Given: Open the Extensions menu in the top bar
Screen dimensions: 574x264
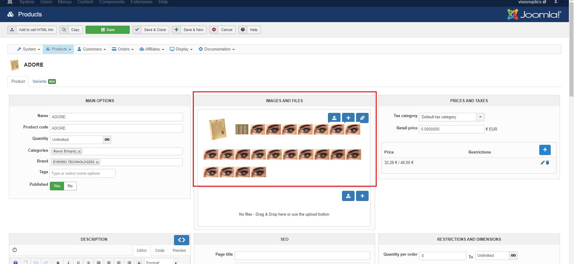Looking at the screenshot, I should coord(141,2).
